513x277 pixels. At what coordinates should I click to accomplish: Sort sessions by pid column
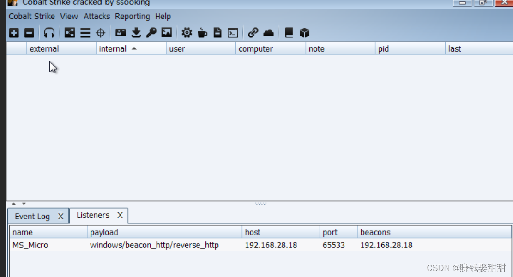click(x=410, y=49)
